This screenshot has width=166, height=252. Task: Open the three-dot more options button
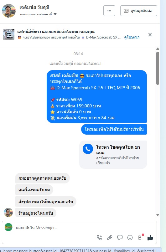109,11
